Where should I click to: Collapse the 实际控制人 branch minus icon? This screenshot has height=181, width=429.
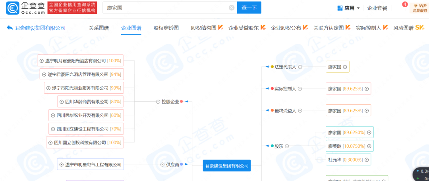pyautogui.click(x=300, y=89)
